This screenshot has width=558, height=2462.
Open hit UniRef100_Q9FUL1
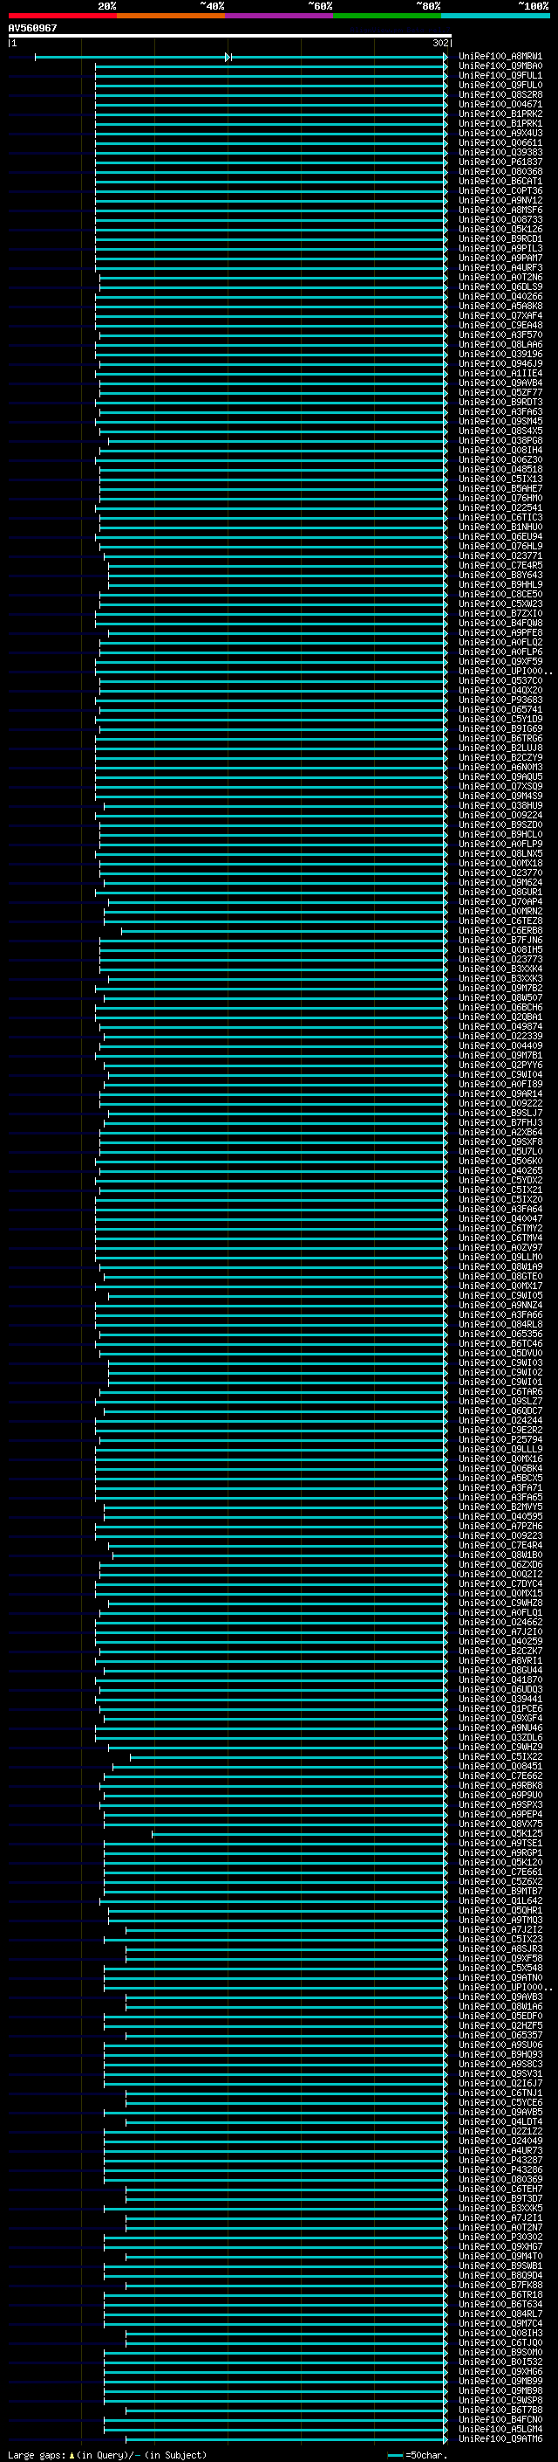pyautogui.click(x=500, y=75)
